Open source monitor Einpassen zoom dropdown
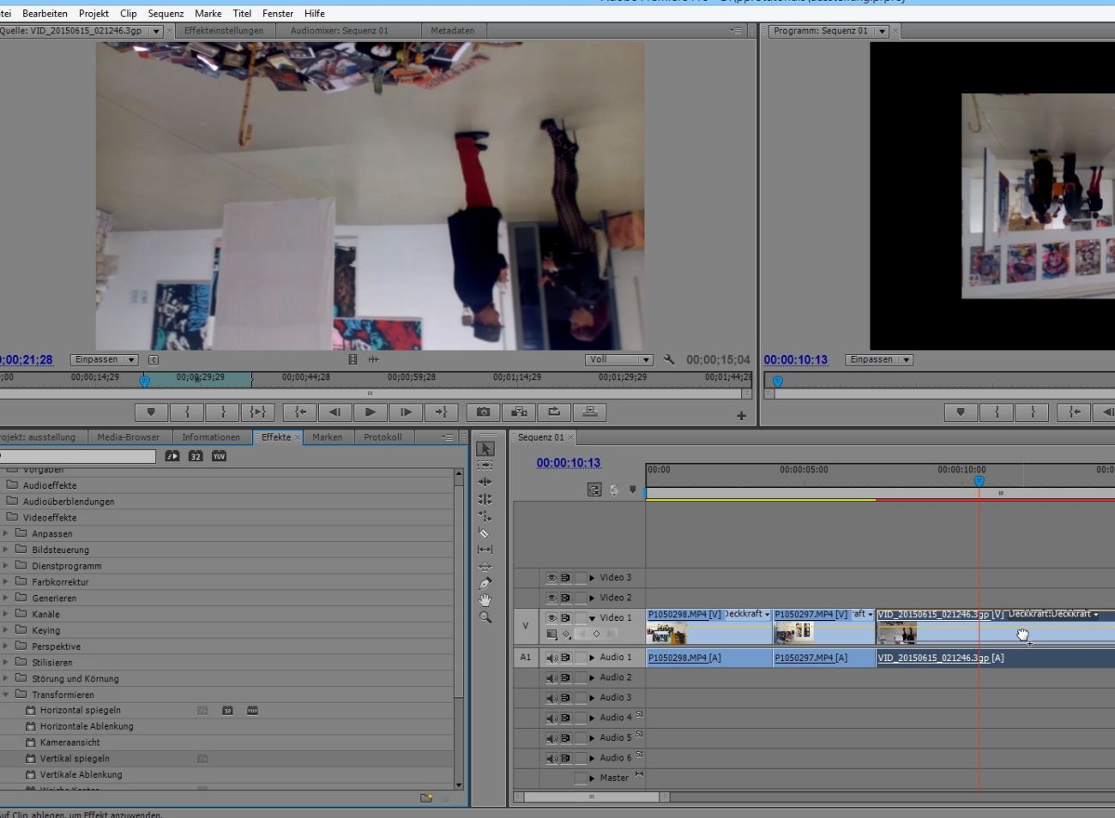 coord(105,360)
